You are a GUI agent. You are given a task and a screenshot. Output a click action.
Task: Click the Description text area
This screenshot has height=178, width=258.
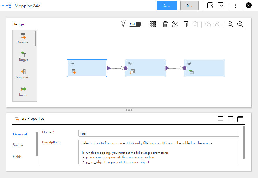[x=159, y=152]
